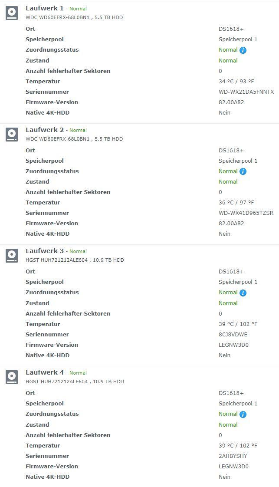
Task: Collapse the Laufwerk 1 header row
Action: click(x=139, y=13)
